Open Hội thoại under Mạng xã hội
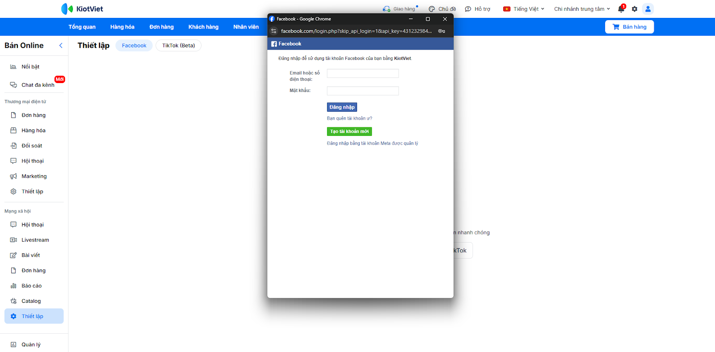The width and height of the screenshot is (715, 352). [x=34, y=225]
